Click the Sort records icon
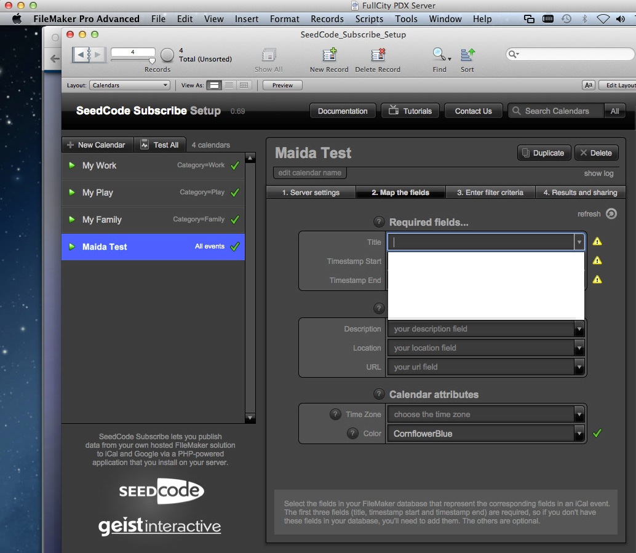This screenshot has width=636, height=553. [467, 55]
